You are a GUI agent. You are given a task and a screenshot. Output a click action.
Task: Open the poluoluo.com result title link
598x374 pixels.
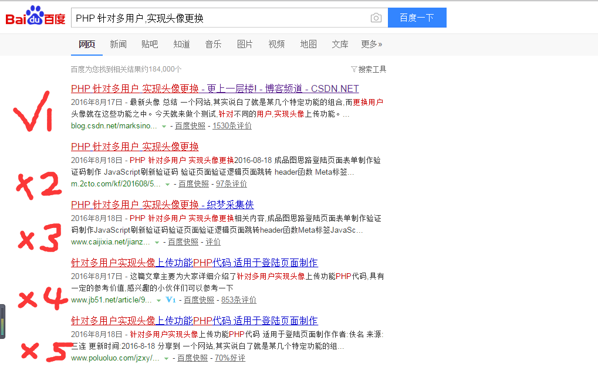click(194, 321)
